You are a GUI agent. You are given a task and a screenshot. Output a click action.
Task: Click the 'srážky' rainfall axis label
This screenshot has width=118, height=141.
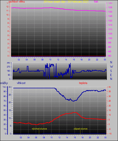4,83
